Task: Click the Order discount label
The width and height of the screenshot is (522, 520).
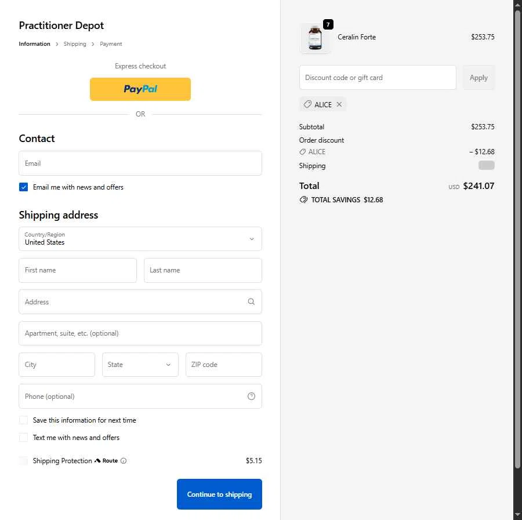Action: (321, 140)
